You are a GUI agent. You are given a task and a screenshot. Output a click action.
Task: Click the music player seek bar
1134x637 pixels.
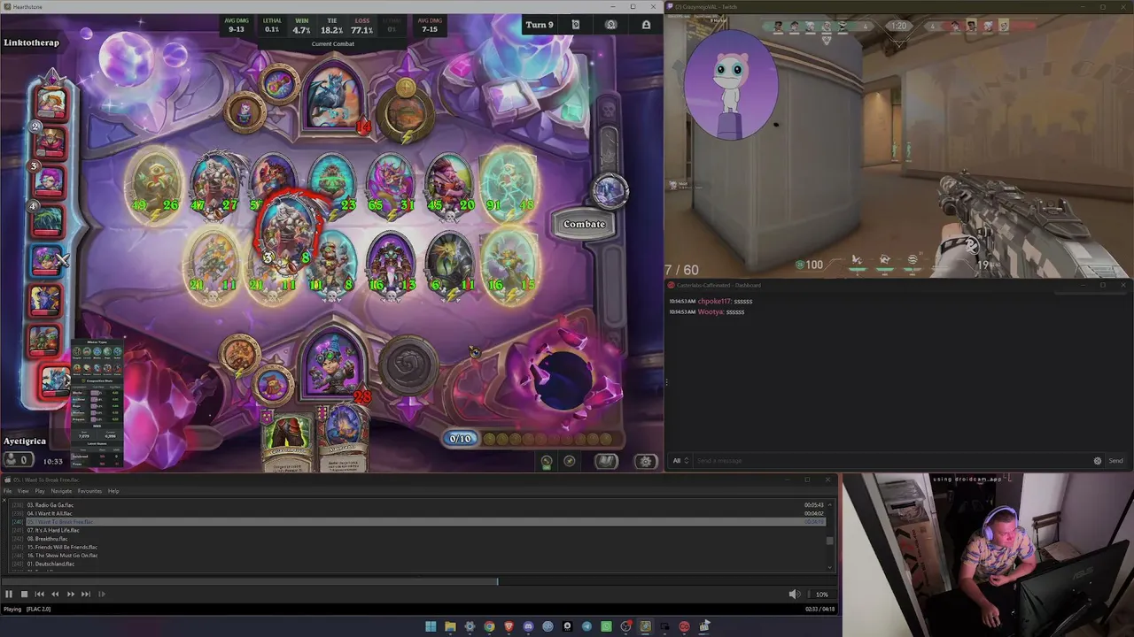[x=418, y=581]
